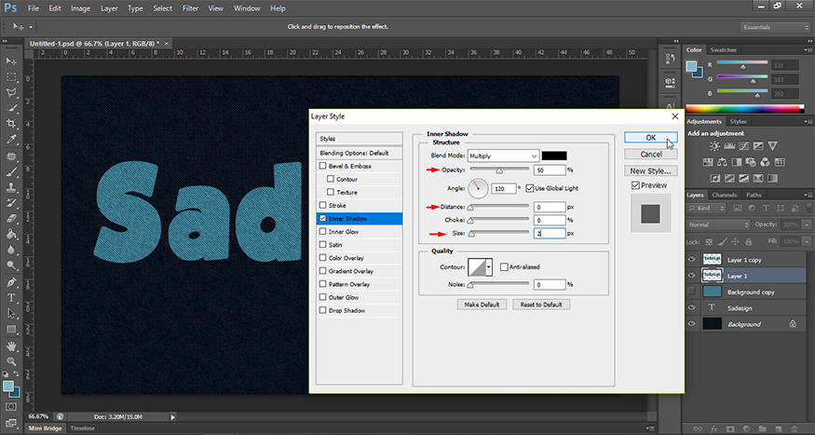Select the Polygonal Lasso tool
815x435 pixels.
pos(11,93)
